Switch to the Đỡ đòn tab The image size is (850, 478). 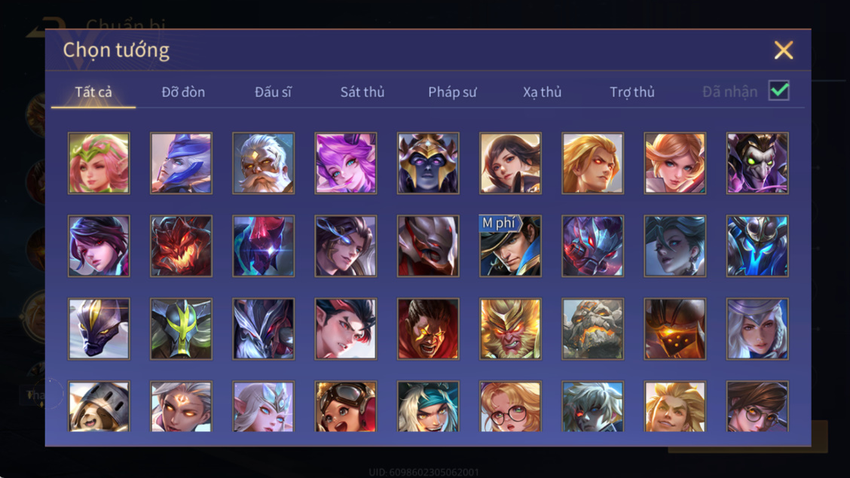tap(183, 92)
